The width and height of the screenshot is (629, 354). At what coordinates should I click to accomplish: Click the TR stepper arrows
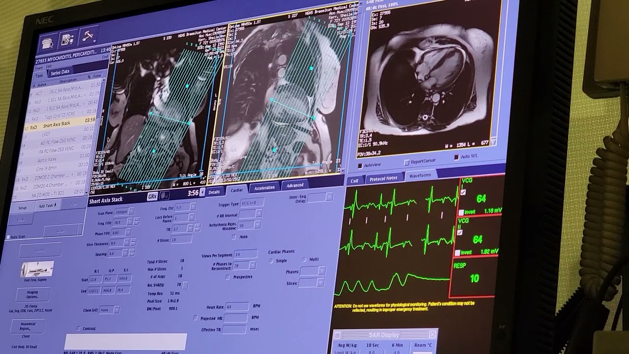click(x=198, y=228)
